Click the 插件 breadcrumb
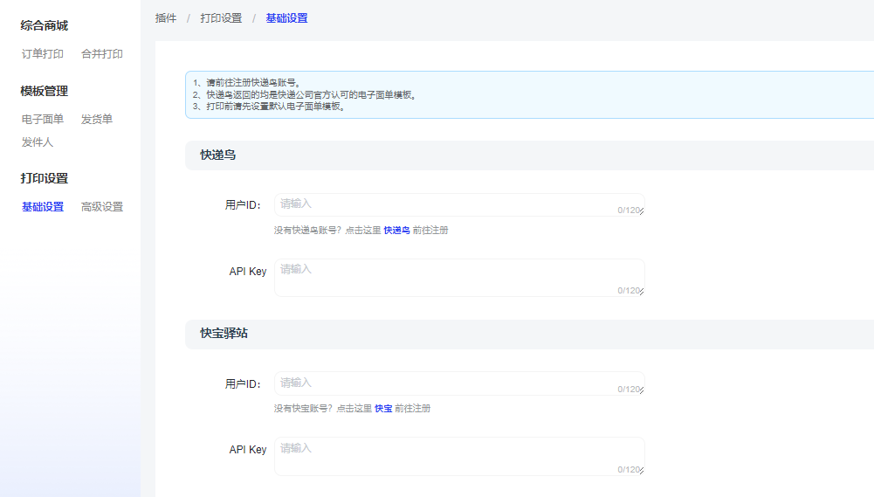874x497 pixels. [x=166, y=18]
